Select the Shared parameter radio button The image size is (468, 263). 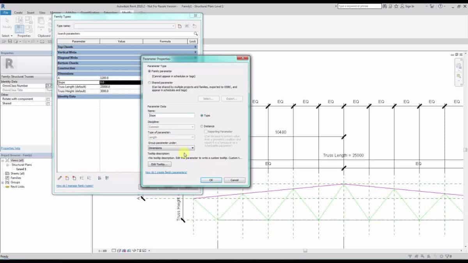point(149,83)
